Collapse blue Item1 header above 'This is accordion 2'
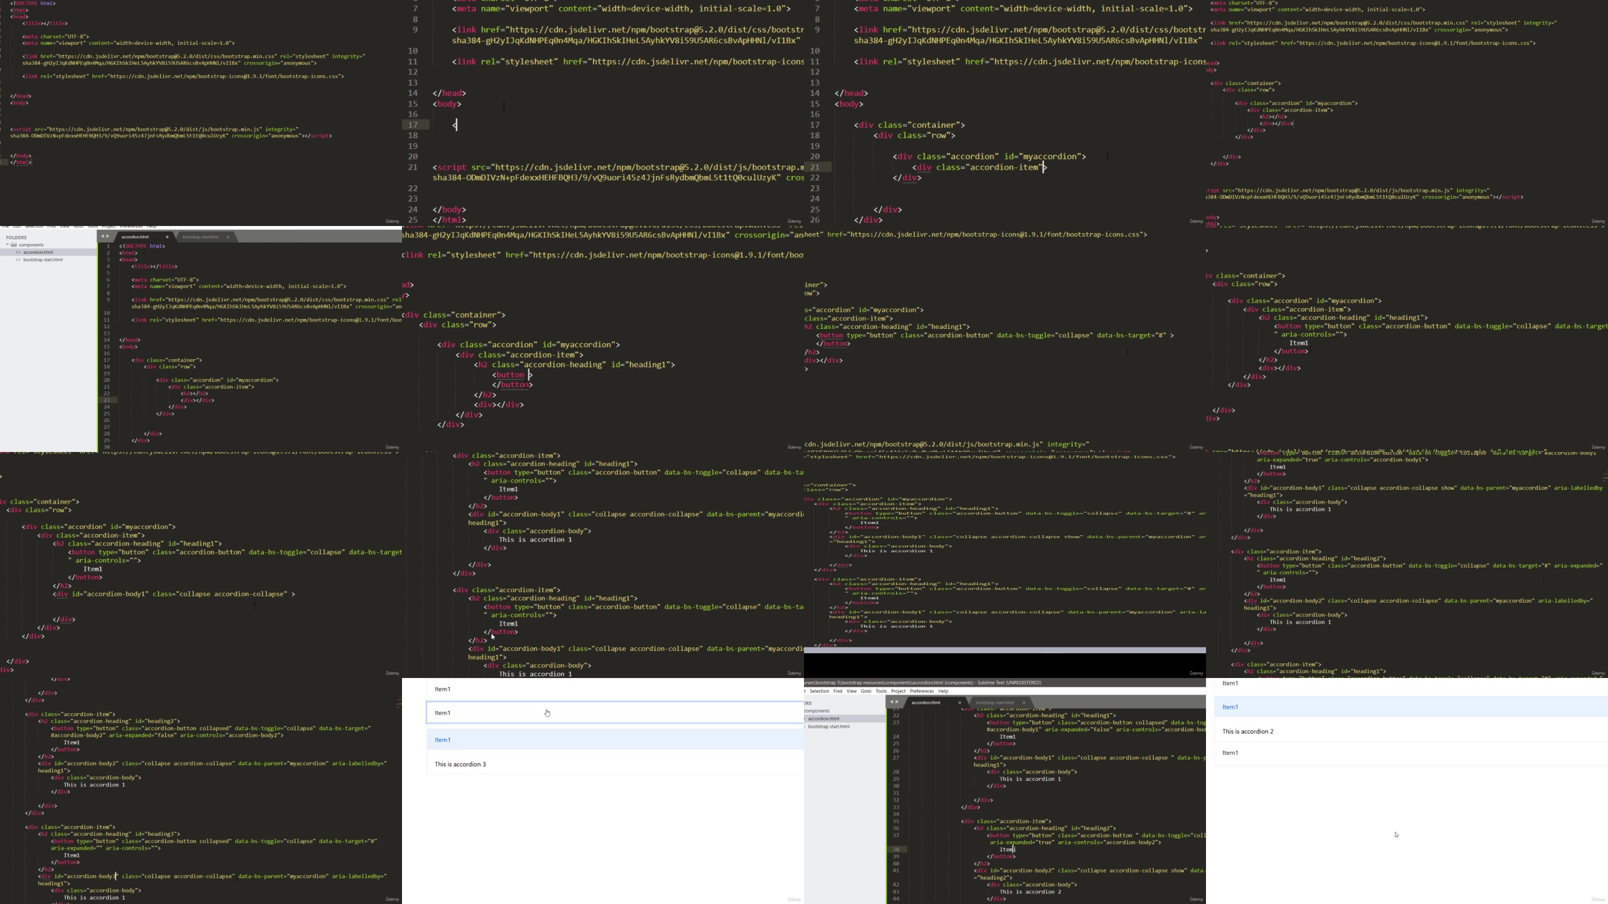Viewport: 1608px width, 904px height. point(1411,707)
